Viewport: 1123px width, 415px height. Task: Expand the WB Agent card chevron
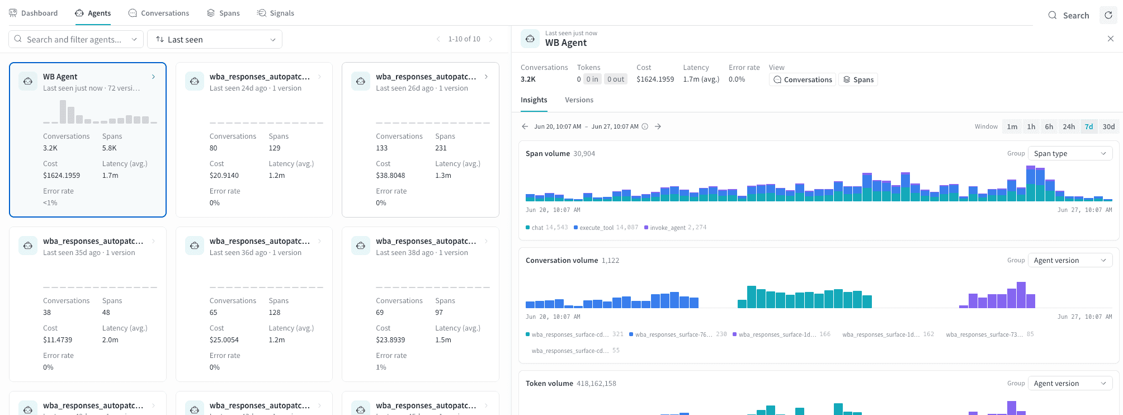tap(153, 77)
